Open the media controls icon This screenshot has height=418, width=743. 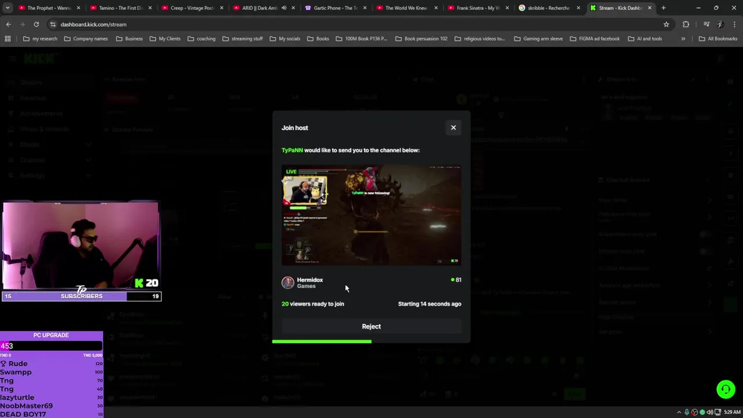click(x=706, y=24)
